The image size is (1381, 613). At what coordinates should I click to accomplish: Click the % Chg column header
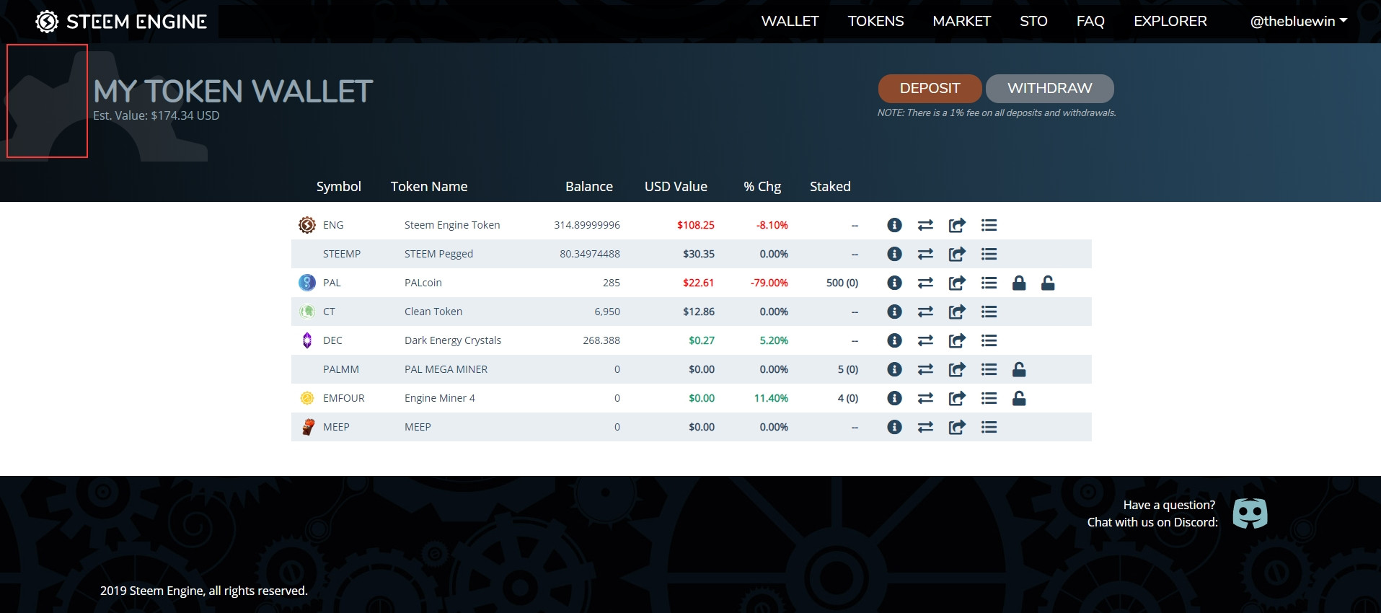762,187
